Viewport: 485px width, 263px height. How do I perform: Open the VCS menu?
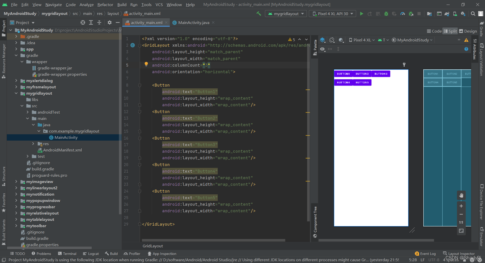(159, 5)
